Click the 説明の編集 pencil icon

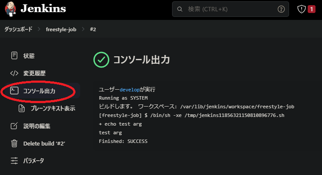click(x=14, y=126)
